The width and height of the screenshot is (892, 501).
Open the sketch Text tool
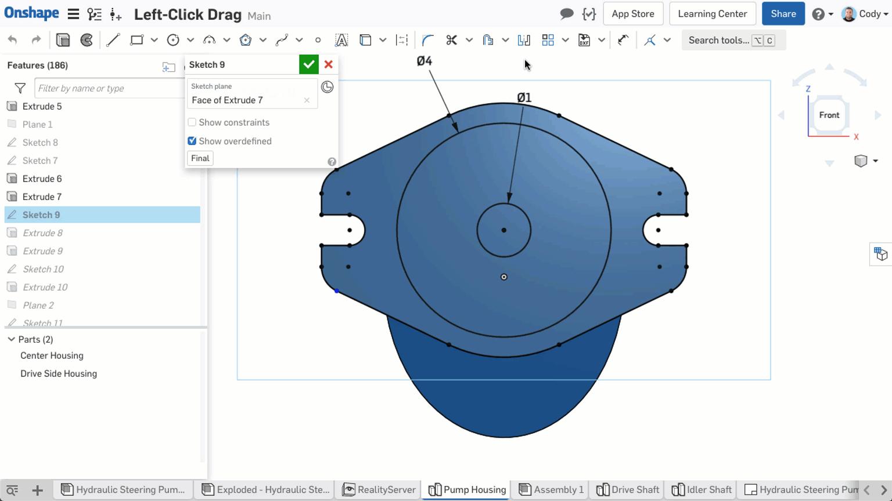point(341,39)
